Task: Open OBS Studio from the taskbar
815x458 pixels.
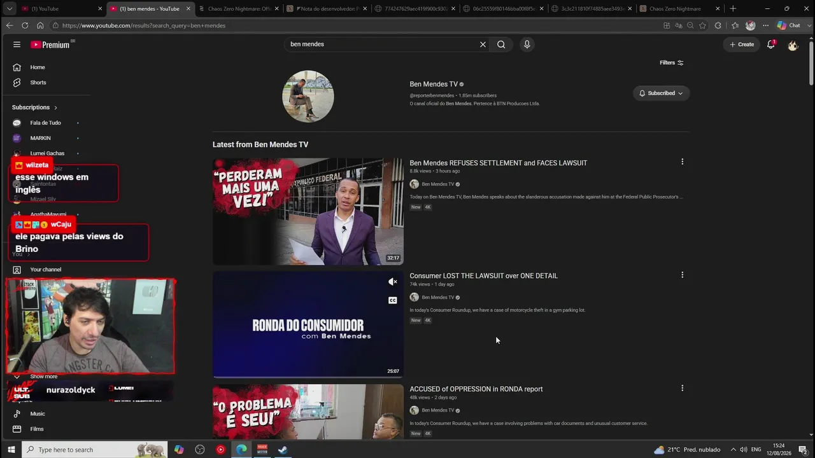Action: [x=199, y=450]
